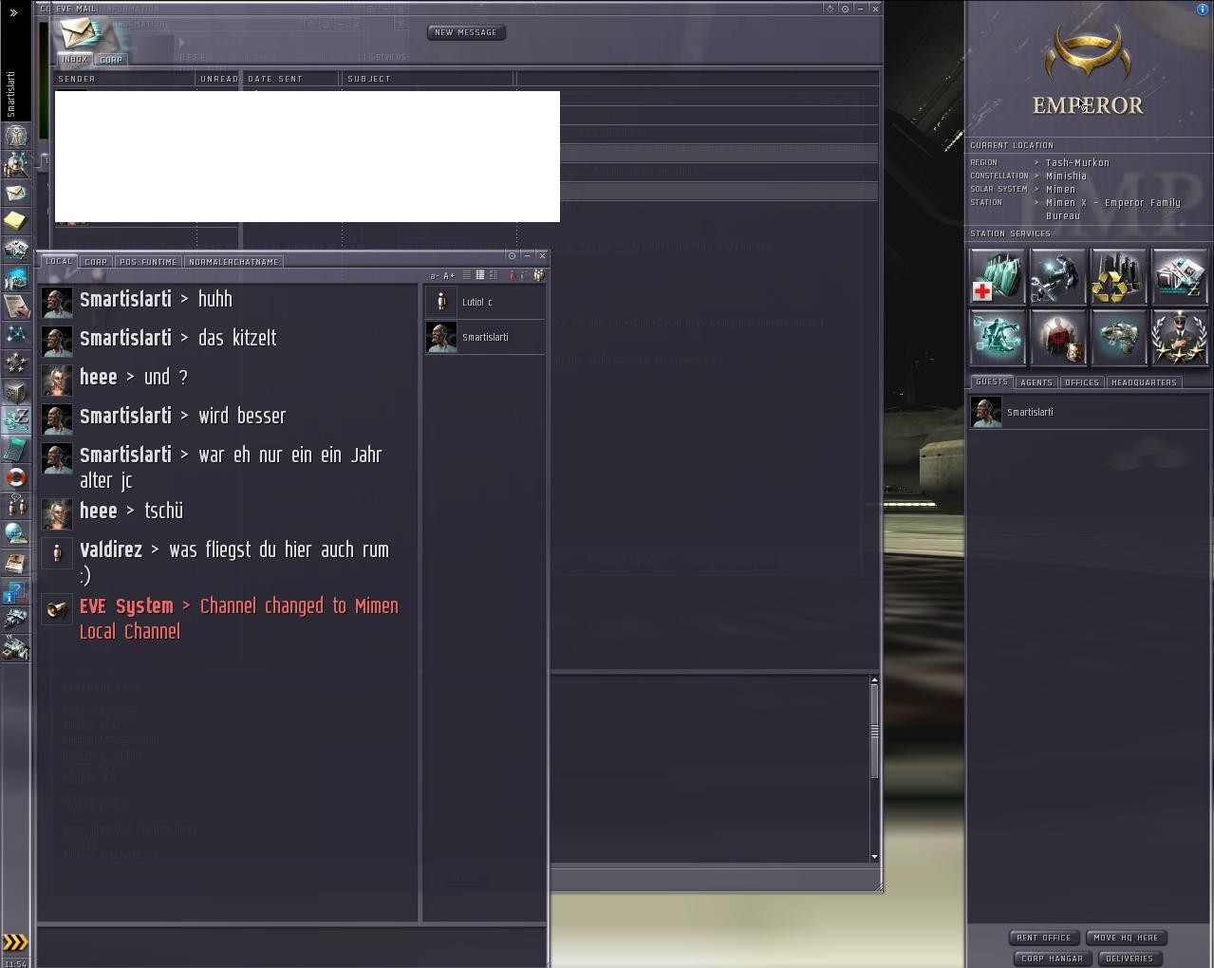1214x968 pixels.
Task: Select the bold list chat view mode
Action: click(480, 275)
